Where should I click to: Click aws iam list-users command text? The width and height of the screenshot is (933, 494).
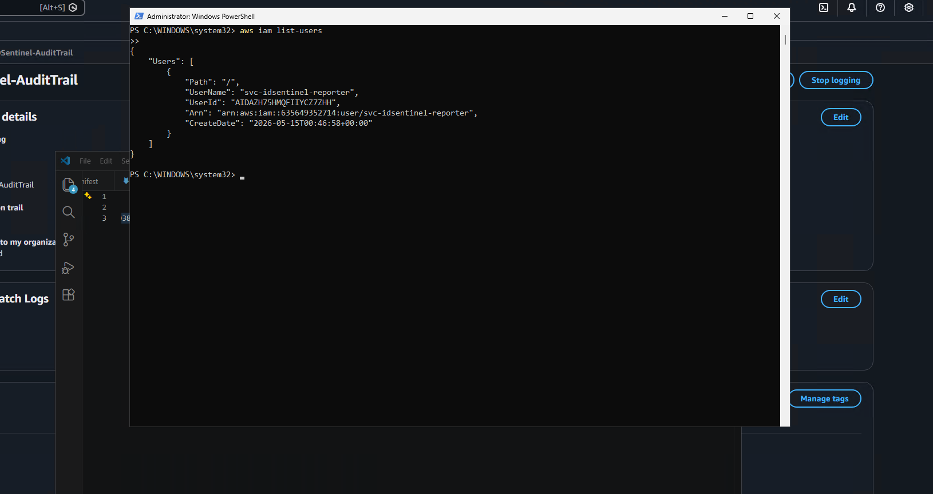281,31
